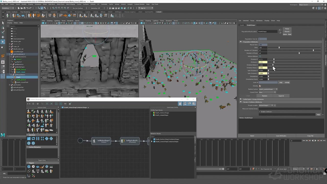The width and height of the screenshot is (327, 184).
Task: Click the Replace button
Action: [x=264, y=96]
